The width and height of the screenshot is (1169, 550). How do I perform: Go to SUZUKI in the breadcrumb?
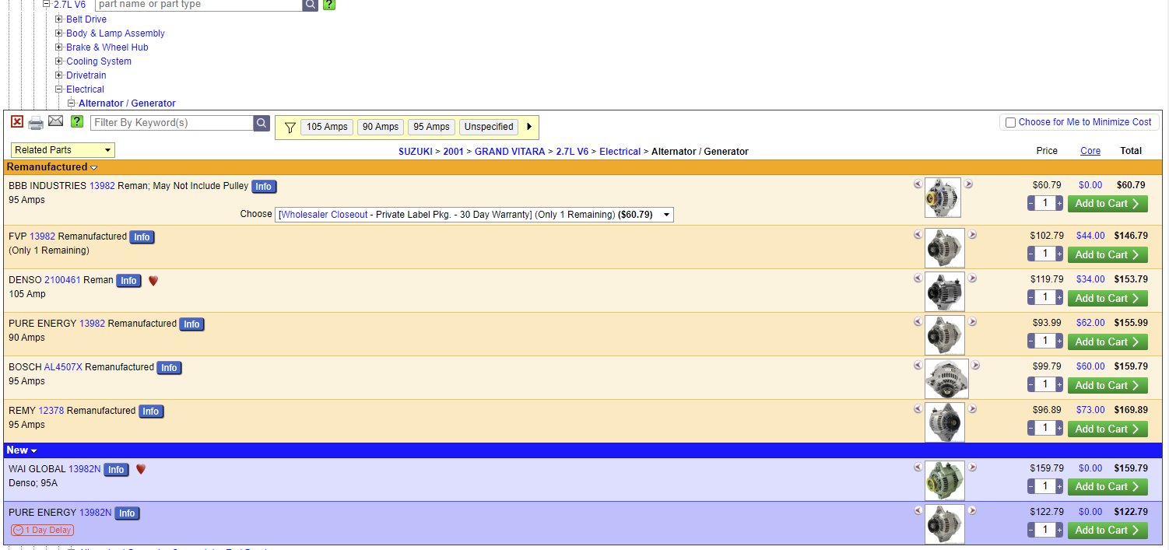click(x=416, y=152)
